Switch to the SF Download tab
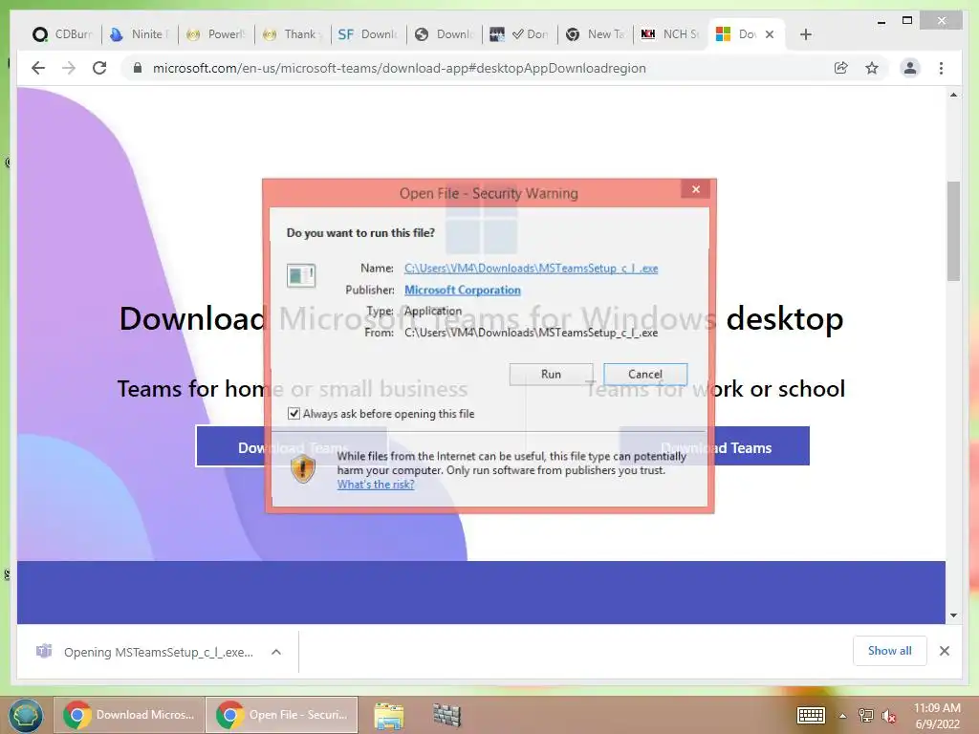The width and height of the screenshot is (979, 734). pyautogui.click(x=369, y=34)
